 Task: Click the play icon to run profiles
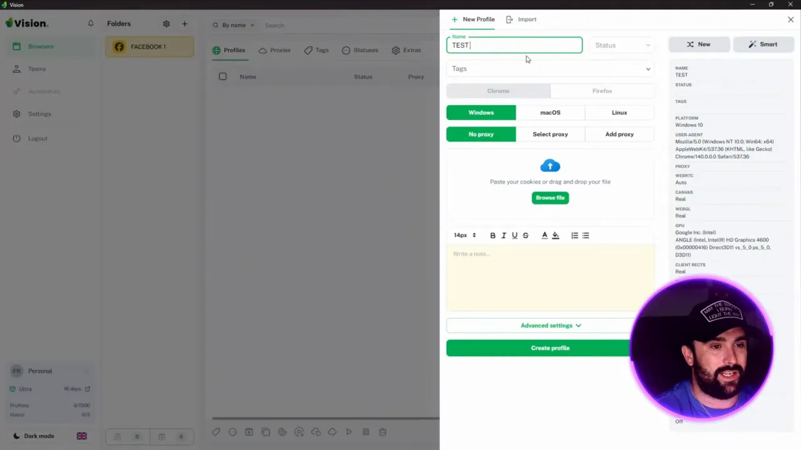tap(349, 432)
